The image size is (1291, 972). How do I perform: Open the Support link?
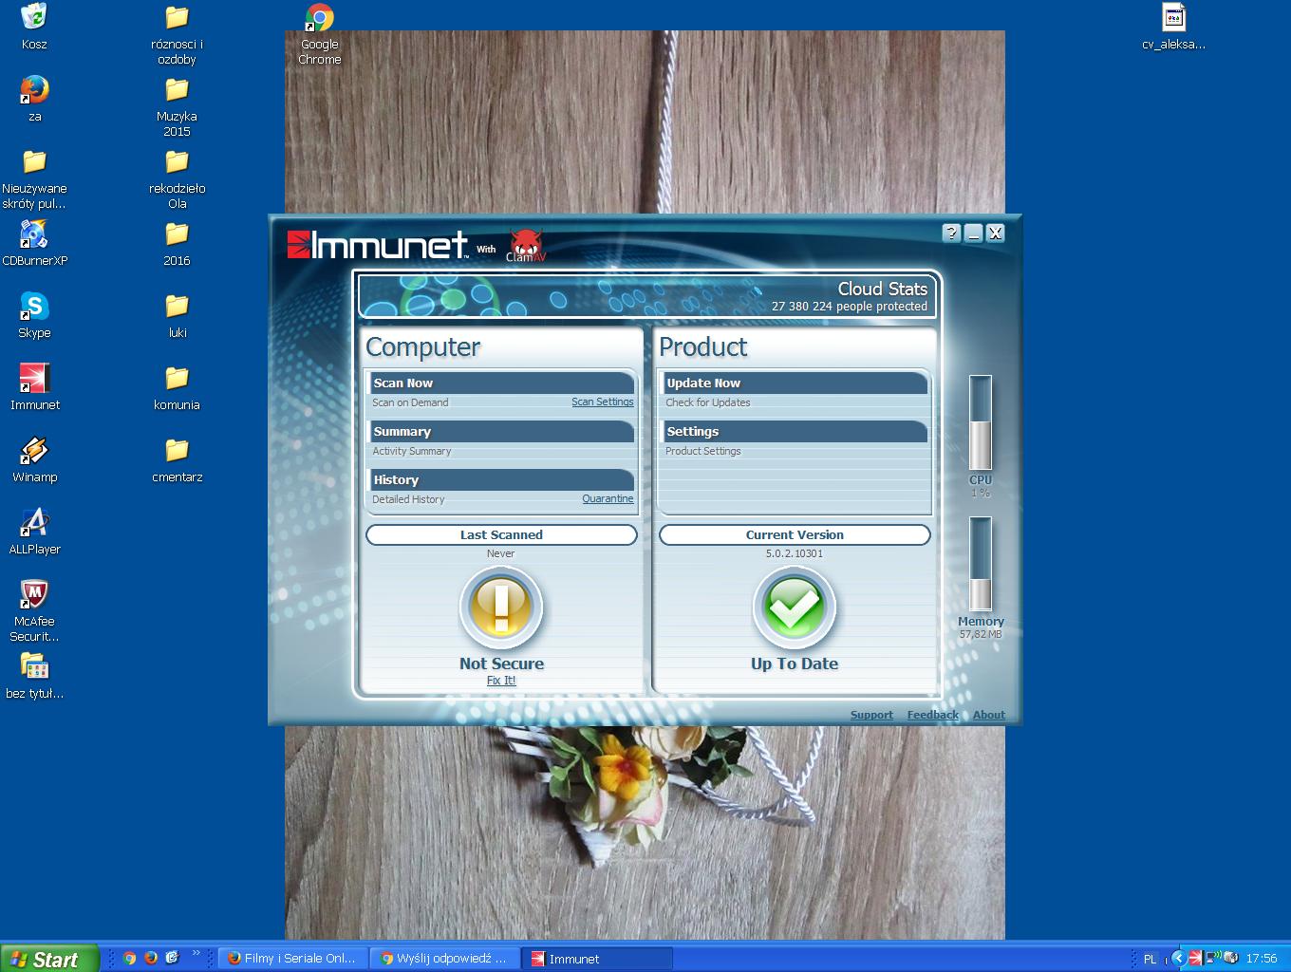(x=871, y=715)
